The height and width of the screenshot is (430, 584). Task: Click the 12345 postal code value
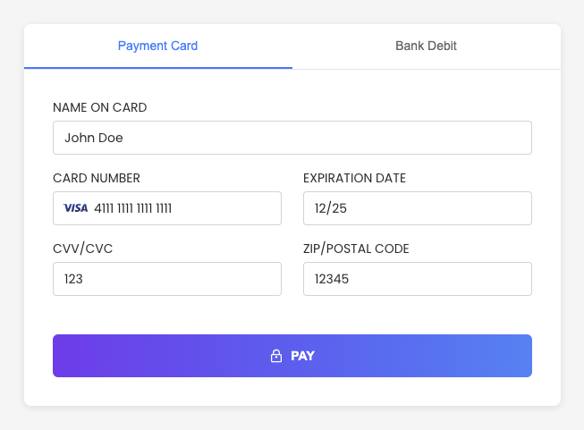click(331, 279)
